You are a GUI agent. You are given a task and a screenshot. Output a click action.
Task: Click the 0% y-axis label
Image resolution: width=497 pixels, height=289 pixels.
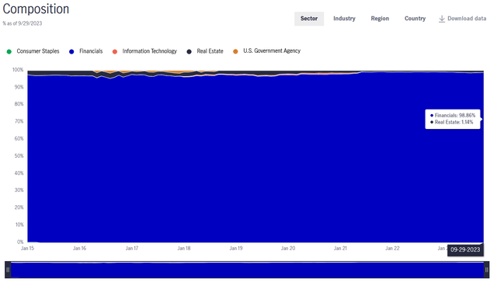(x=20, y=242)
